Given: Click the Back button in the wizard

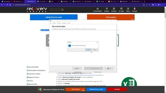Looking at the screenshot, I should coord(77,68).
